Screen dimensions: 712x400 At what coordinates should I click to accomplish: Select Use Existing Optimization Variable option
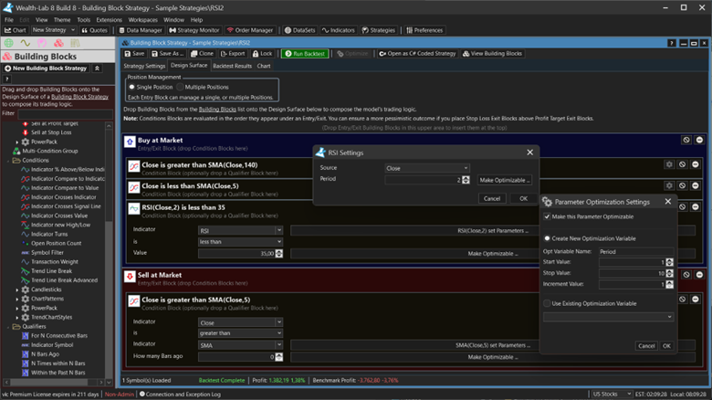pyautogui.click(x=547, y=302)
